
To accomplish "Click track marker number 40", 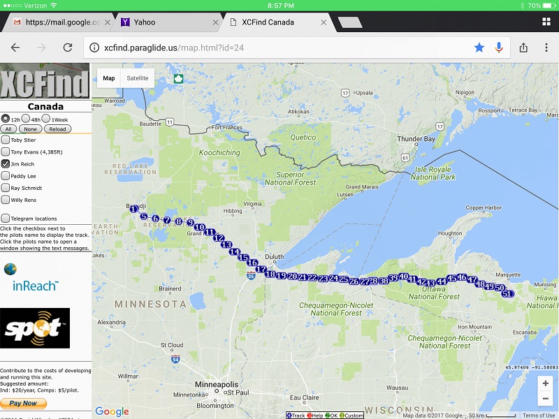I will point(404,276).
